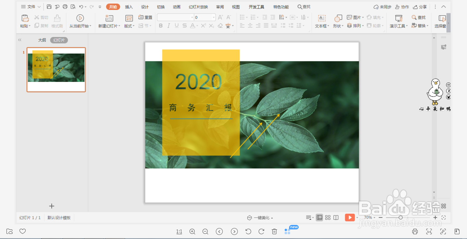Collapse the slide thumbnail panel

(x=20, y=40)
